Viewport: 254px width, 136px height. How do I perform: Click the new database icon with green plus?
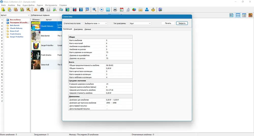3,10
